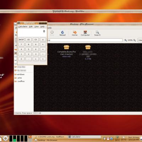Click the 100% zoom level label
This screenshot has height=142, width=142.
(130, 40)
